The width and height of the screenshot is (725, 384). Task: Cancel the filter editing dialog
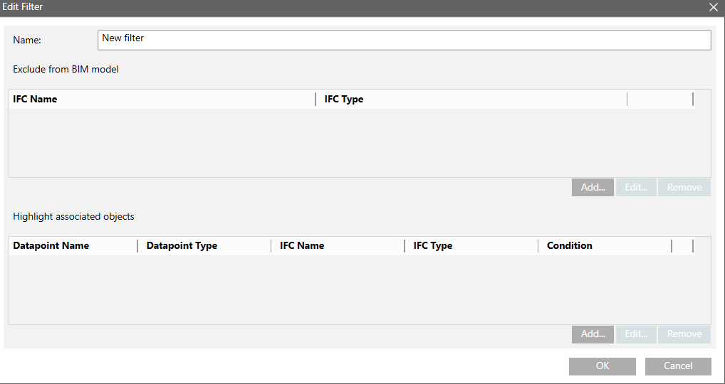[678, 366]
